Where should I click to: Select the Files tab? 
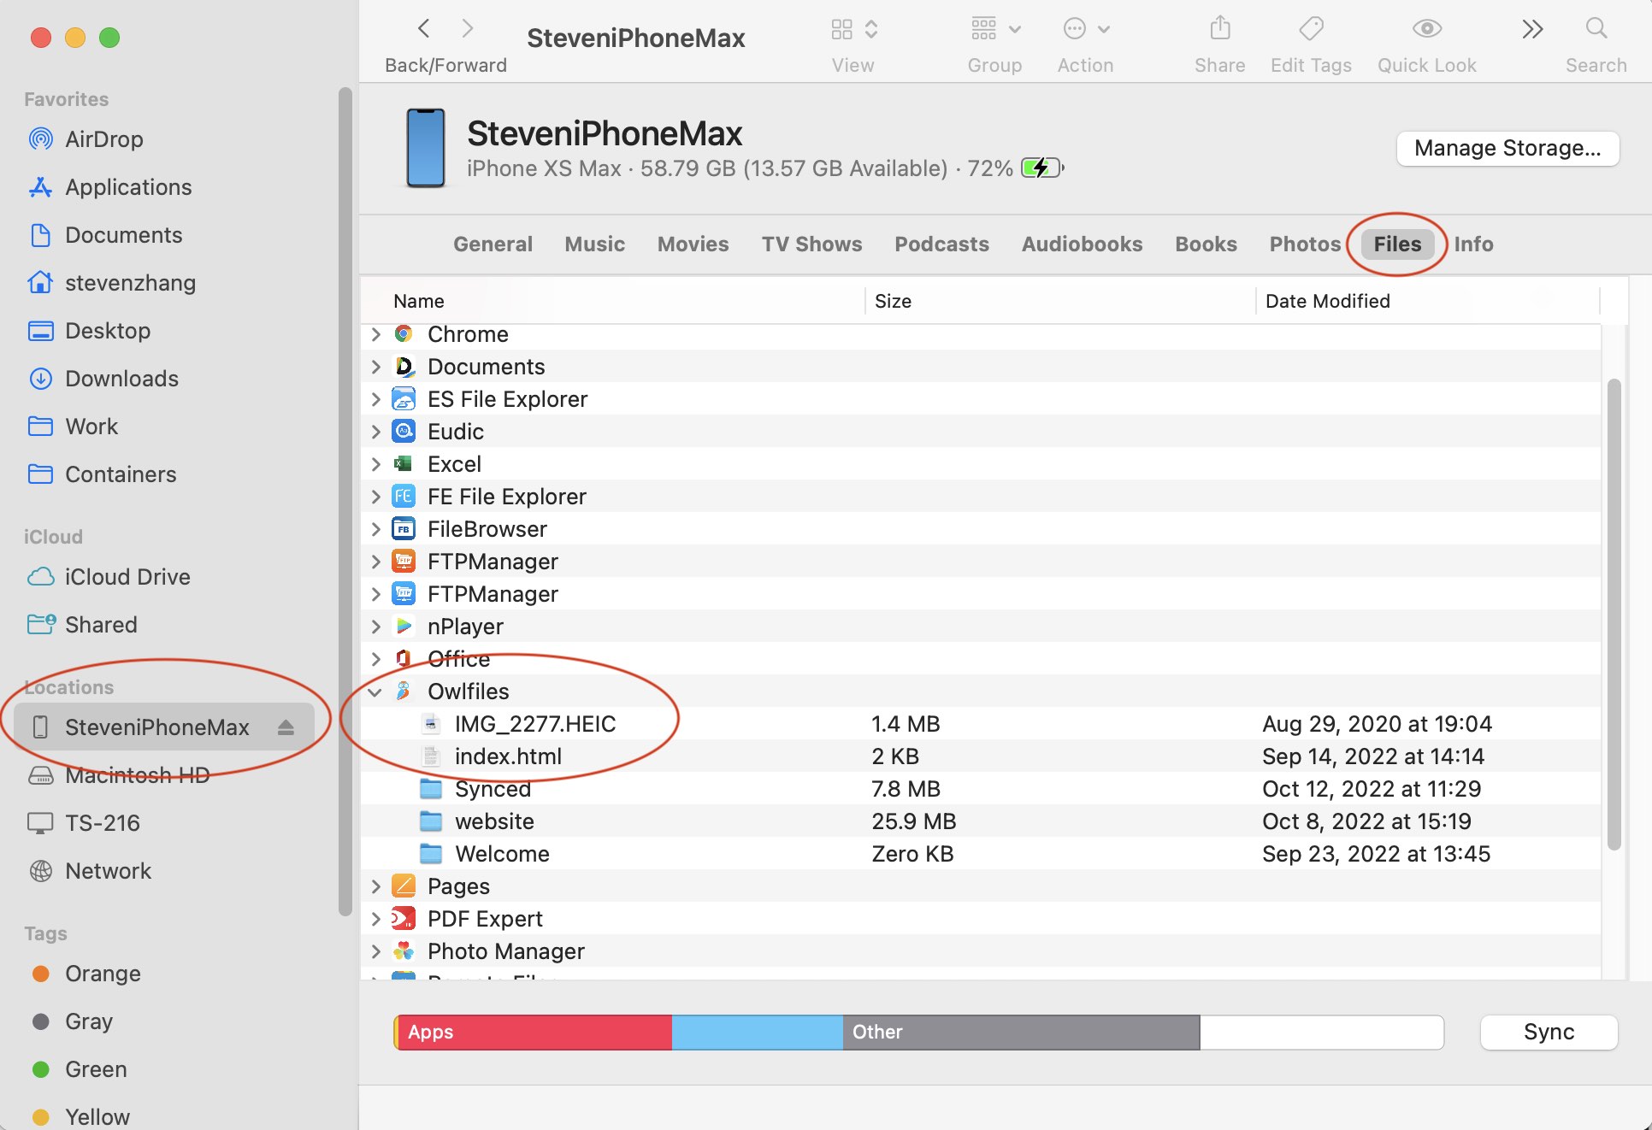(x=1397, y=244)
